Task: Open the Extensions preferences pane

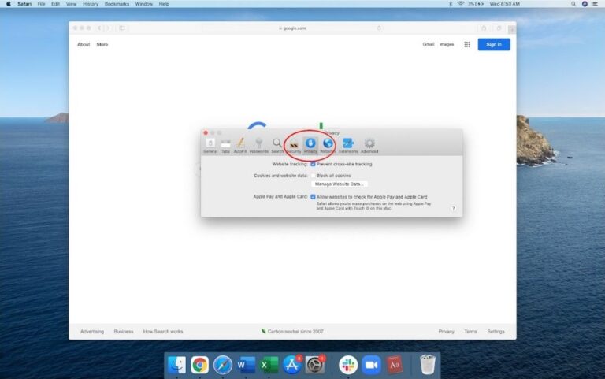Action: (348, 144)
